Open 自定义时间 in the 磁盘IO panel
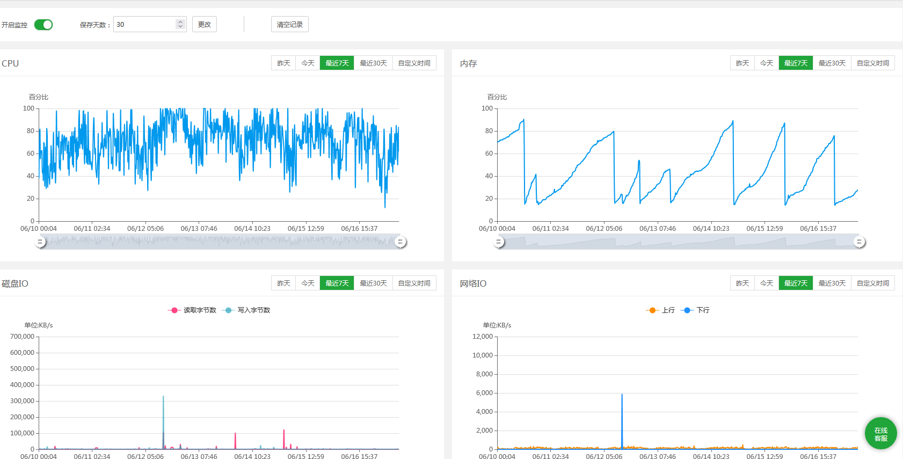Screen dimensions: 903x459 pos(414,283)
